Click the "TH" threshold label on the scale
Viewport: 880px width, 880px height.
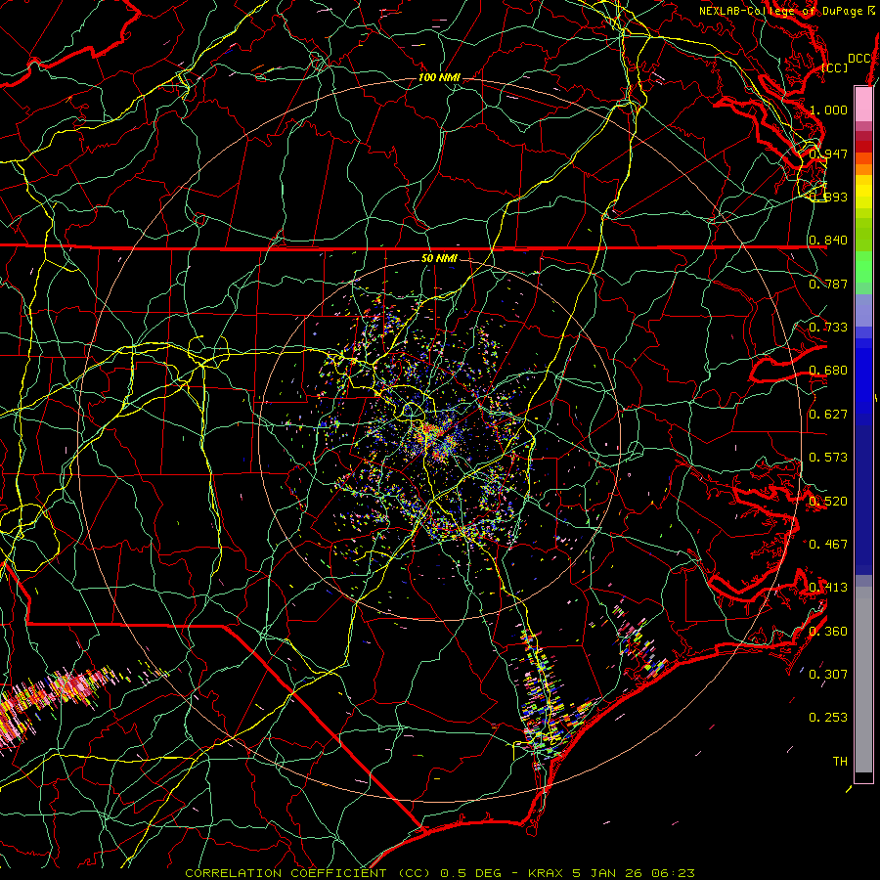tap(840, 762)
